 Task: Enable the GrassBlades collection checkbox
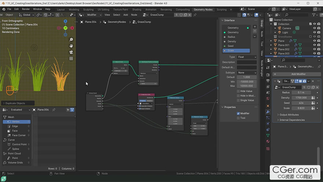point(311,36)
